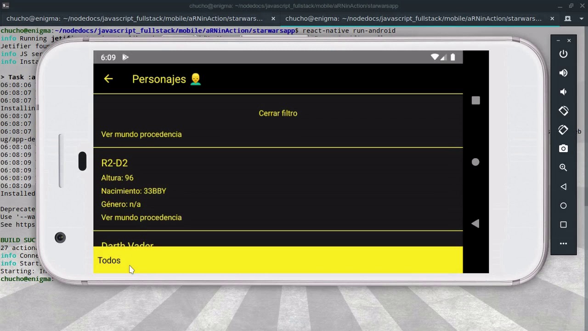
Task: Tap the Android square recents button on phone screen
Action: 475,100
